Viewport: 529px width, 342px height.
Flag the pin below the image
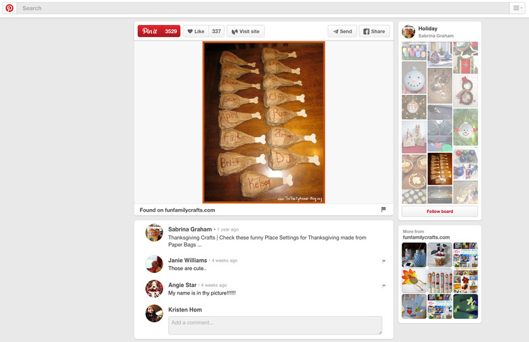click(x=383, y=210)
